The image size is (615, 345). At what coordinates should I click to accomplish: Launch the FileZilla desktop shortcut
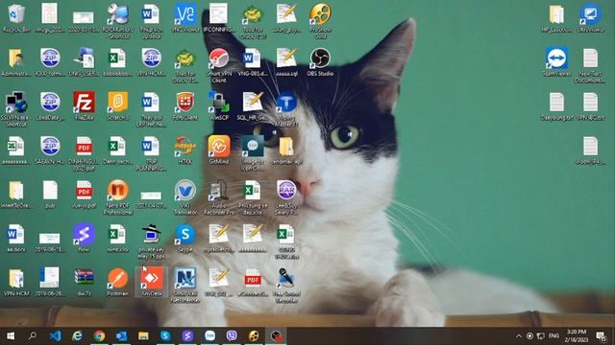pyautogui.click(x=84, y=106)
